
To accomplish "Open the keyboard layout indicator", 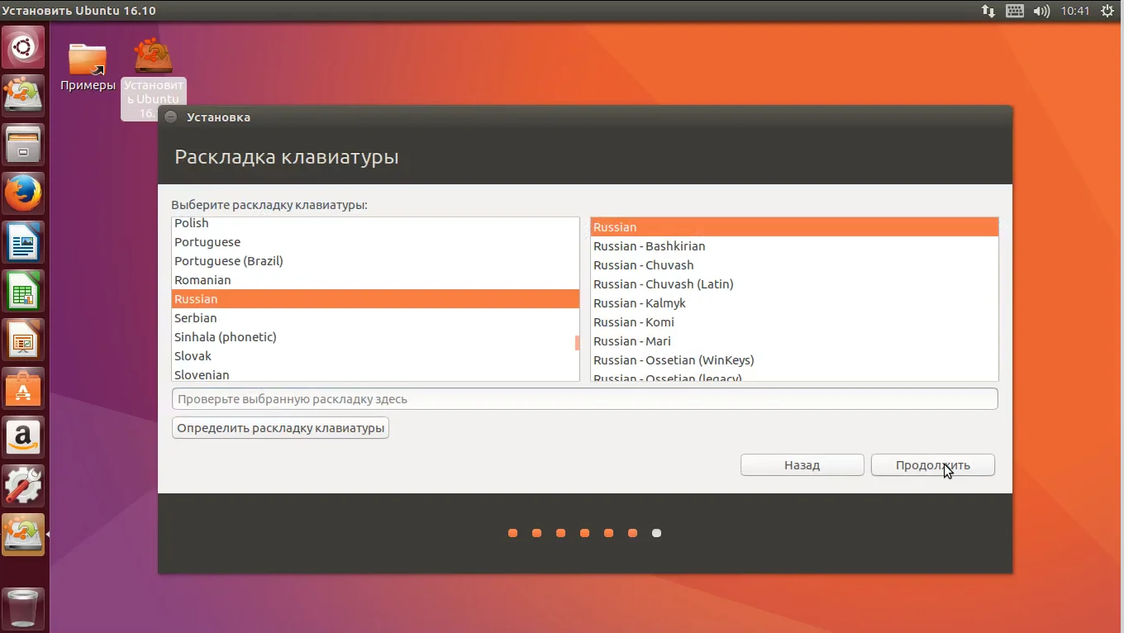I will click(x=1015, y=11).
